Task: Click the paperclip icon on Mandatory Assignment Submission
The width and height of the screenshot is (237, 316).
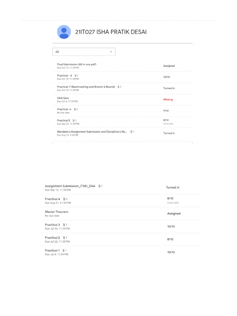Action: tap(131, 132)
